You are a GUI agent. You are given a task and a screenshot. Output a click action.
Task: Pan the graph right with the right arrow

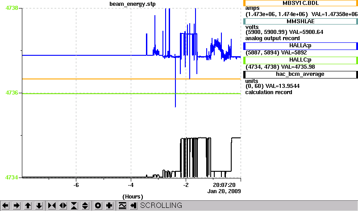tap(17, 206)
